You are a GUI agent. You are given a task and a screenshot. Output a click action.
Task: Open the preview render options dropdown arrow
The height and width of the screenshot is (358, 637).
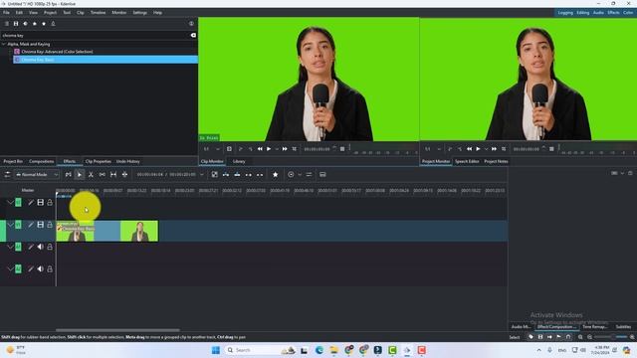300,175
